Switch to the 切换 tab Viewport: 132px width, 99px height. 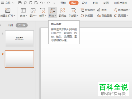click(95, 3)
